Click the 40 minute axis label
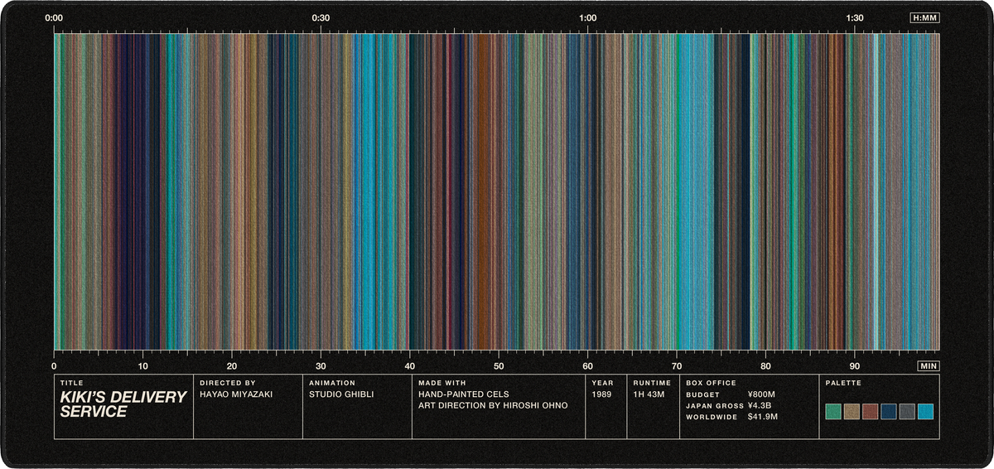The width and height of the screenshot is (994, 469). coord(409,365)
